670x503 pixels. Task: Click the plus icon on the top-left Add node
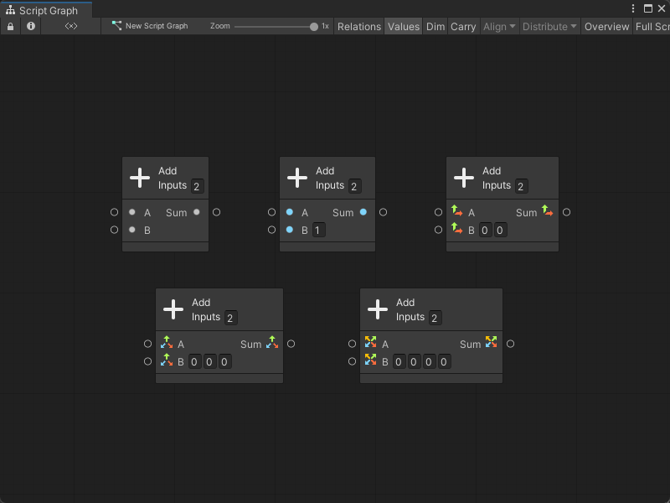coord(140,177)
